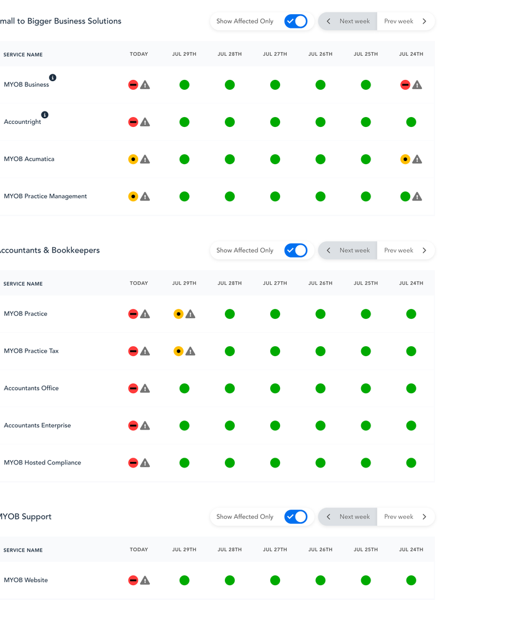Click MYOB Practice Management warning triangle, Jul 24th
Image resolution: width=521 pixels, height=618 pixels.
[417, 196]
